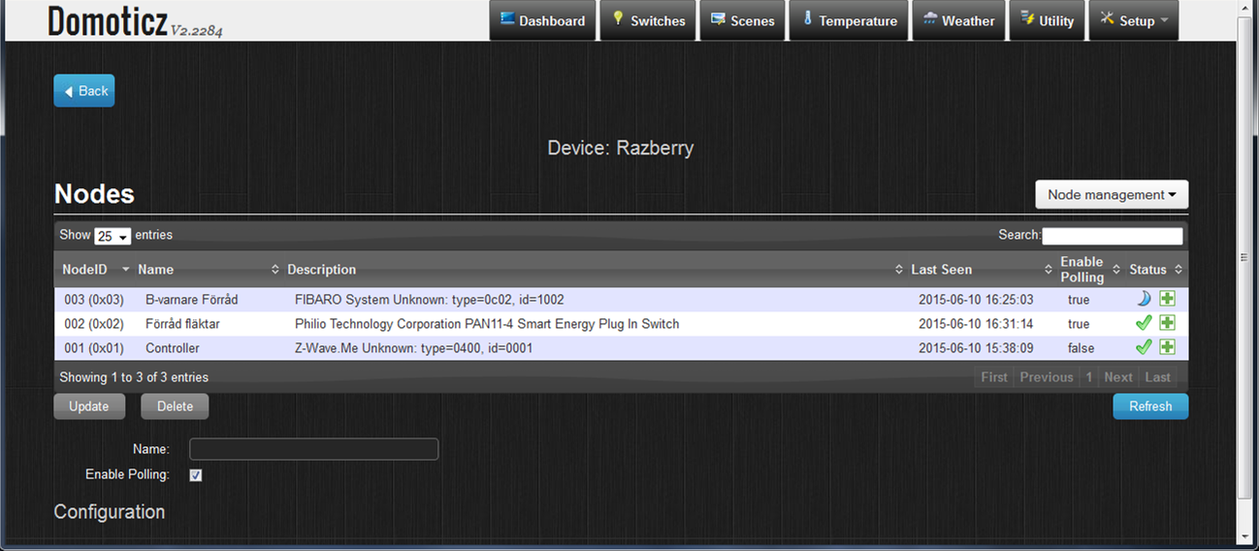
Task: Open the Show entries count selector
Action: click(x=113, y=236)
